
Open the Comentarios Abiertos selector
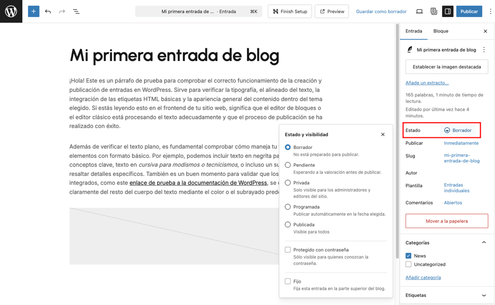pos(453,203)
